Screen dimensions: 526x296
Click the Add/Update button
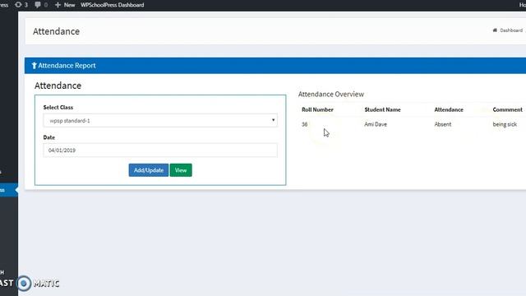pos(149,170)
